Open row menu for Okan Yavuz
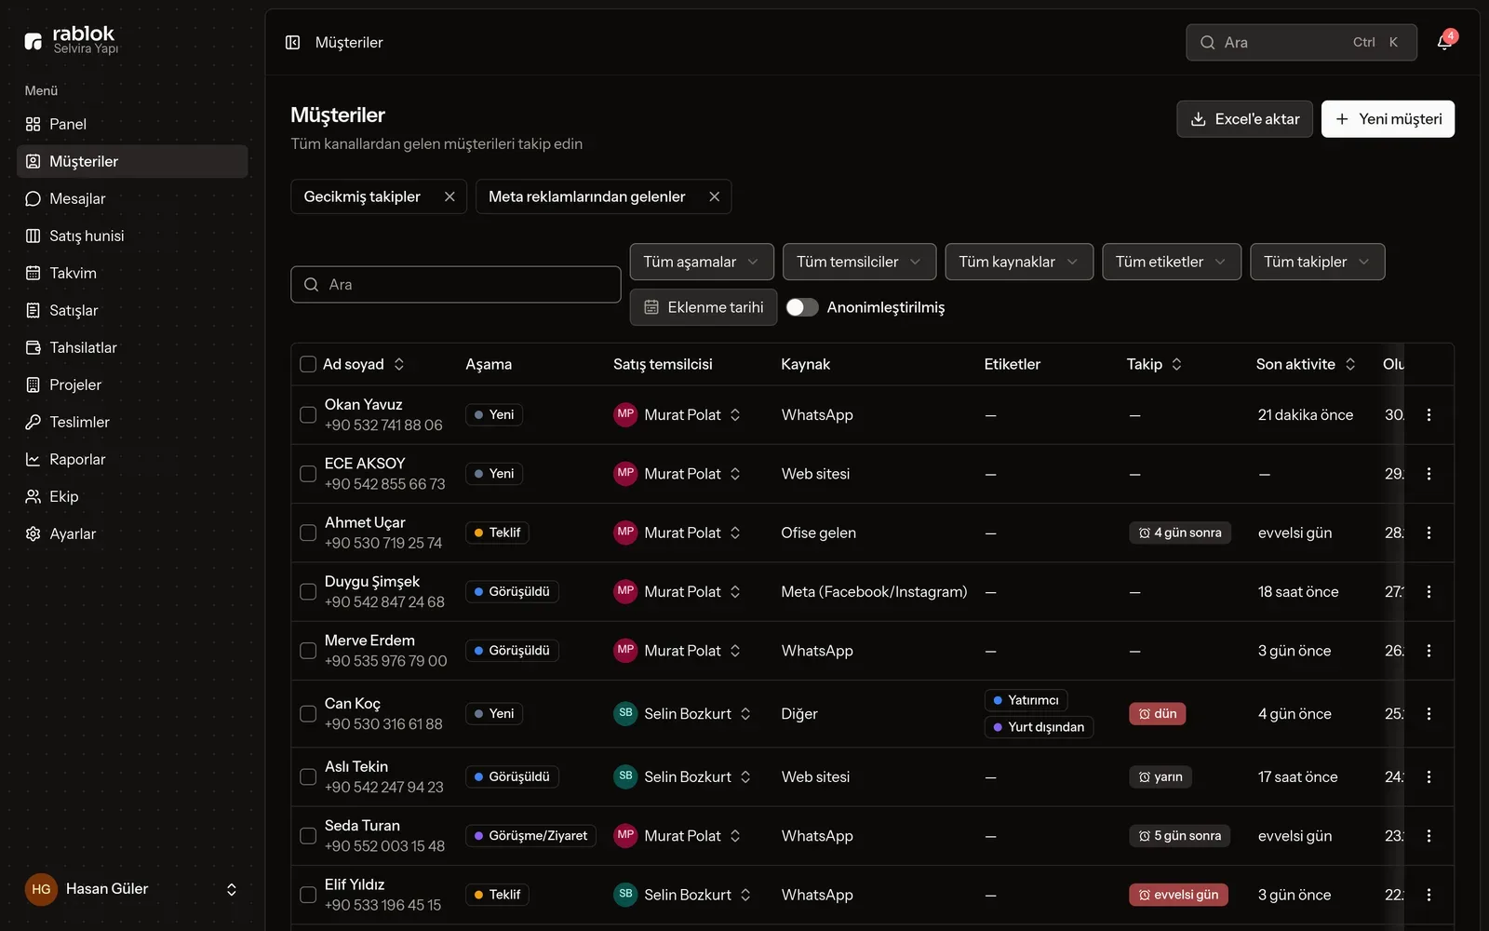The image size is (1489, 931). point(1429,415)
